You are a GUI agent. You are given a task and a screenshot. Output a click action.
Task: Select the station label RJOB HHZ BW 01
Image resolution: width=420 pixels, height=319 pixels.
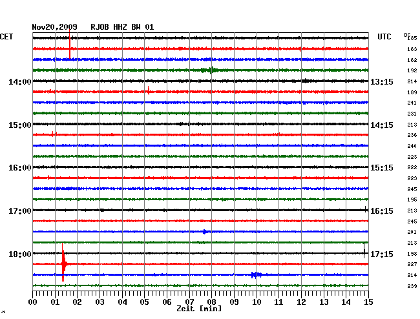click(122, 27)
